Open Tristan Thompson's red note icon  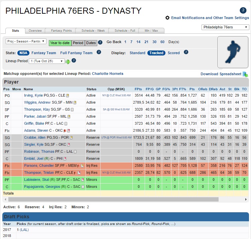[79, 173]
